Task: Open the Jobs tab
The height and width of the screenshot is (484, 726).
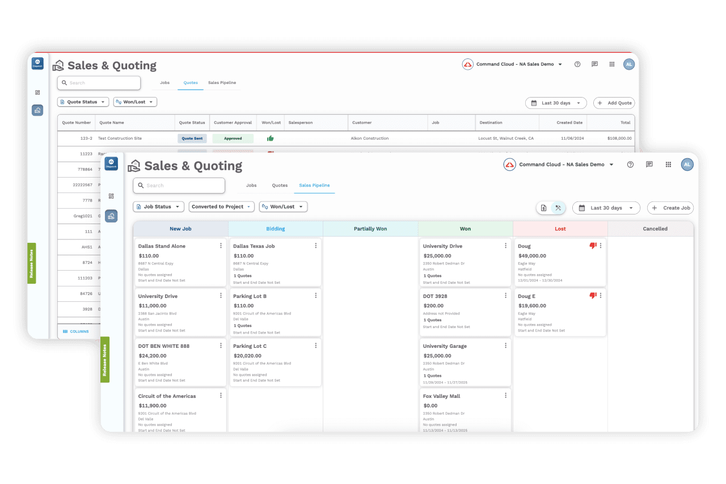Action: click(251, 185)
